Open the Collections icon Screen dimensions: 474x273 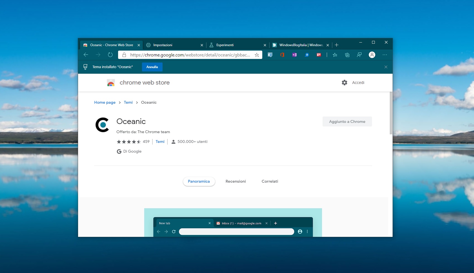click(347, 55)
